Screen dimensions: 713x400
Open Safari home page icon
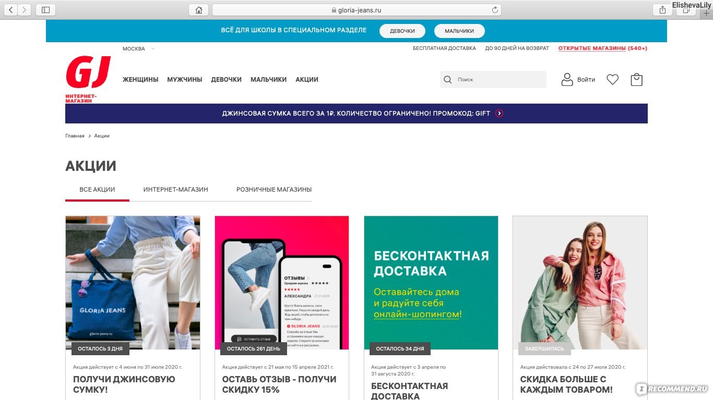tap(198, 10)
